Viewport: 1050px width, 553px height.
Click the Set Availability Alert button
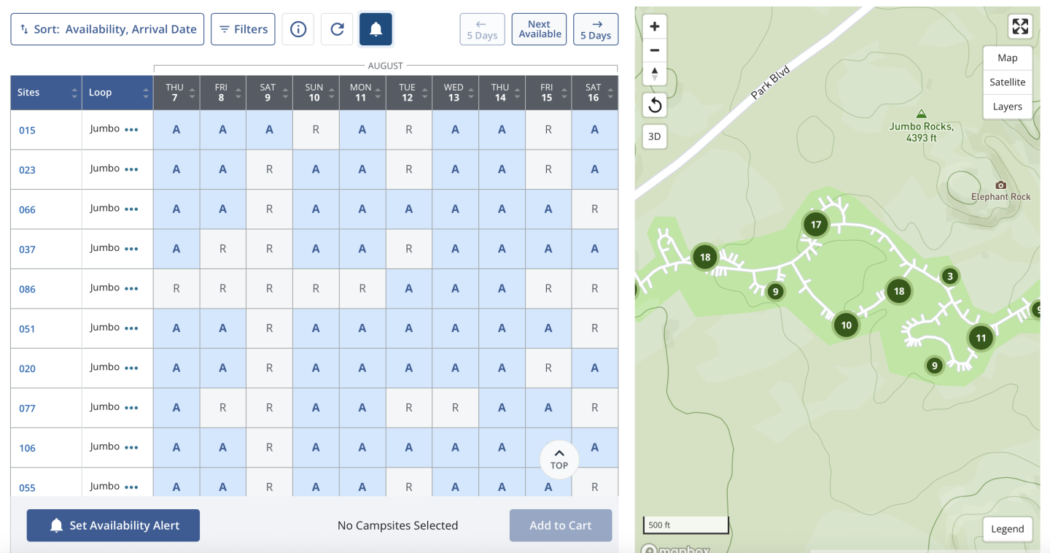(x=113, y=525)
